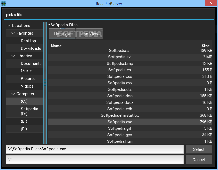
Task: Select file Softpedia.ctx
Action: click(x=130, y=89)
